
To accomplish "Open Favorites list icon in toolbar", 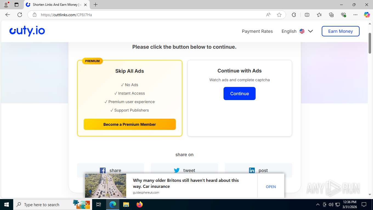I will [x=319, y=15].
